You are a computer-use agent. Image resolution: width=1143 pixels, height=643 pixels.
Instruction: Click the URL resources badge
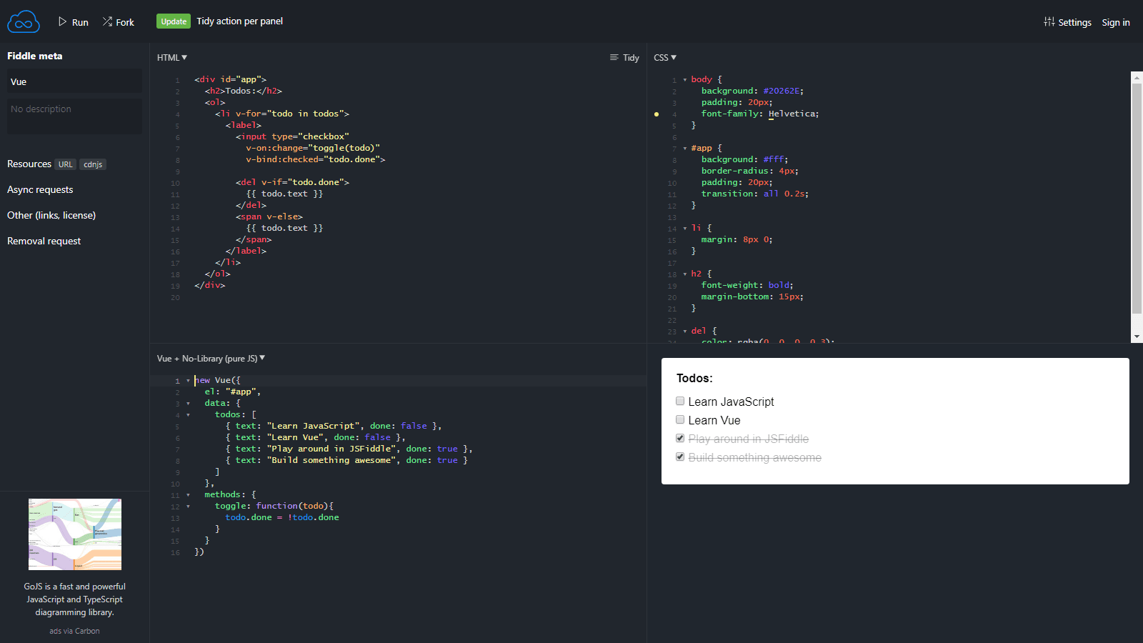point(65,164)
